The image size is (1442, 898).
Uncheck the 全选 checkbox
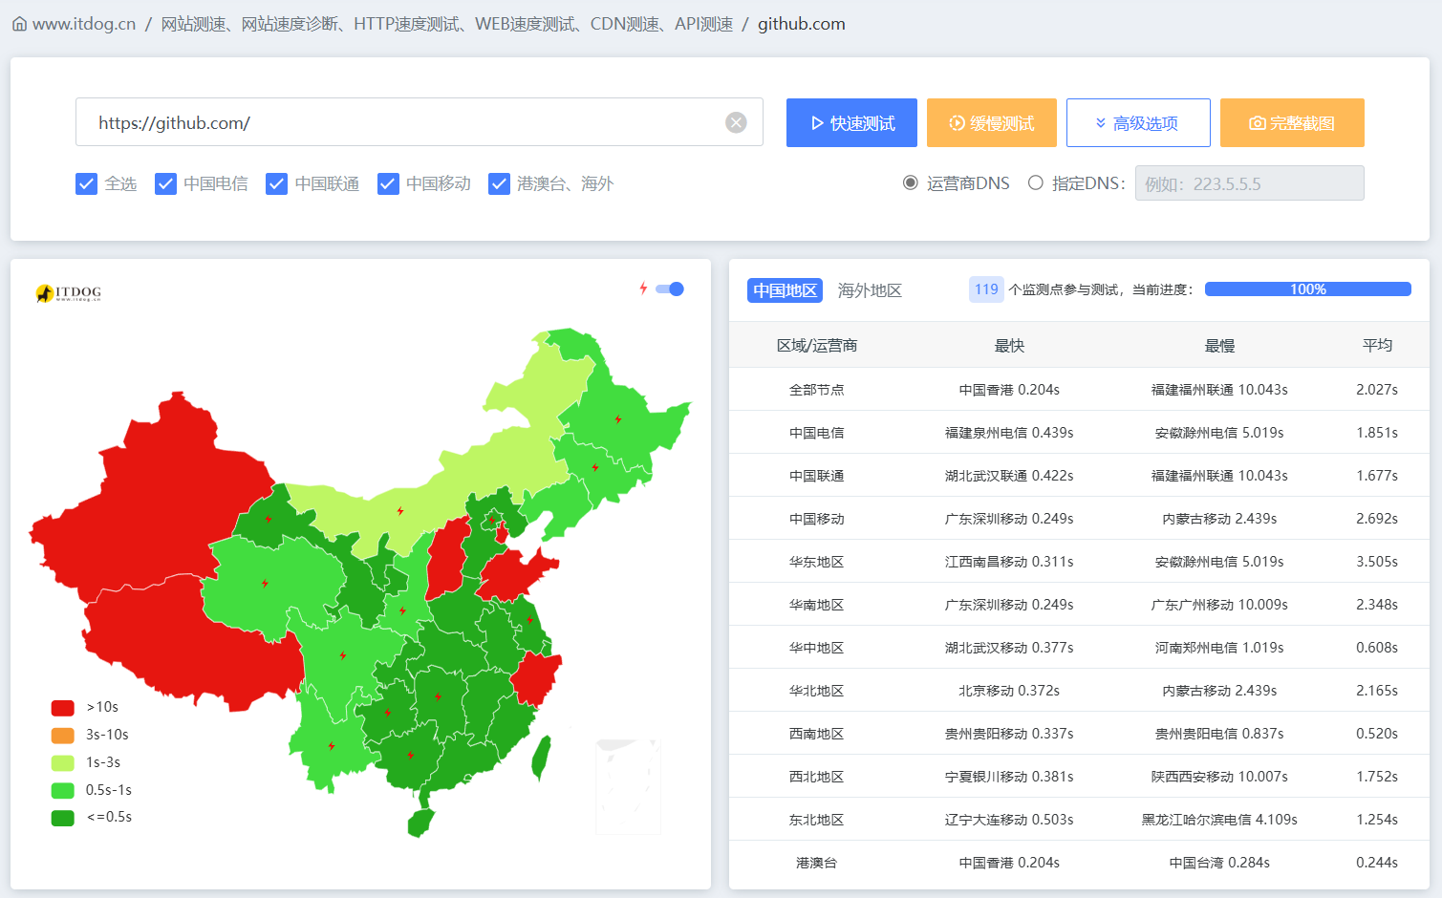click(87, 183)
